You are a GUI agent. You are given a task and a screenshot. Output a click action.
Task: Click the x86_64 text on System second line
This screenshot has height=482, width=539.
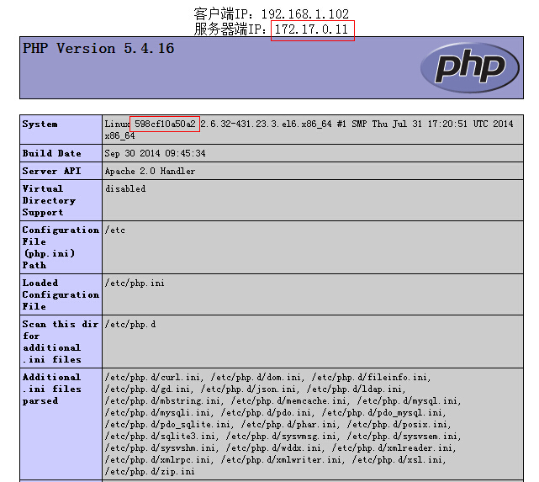[120, 135]
